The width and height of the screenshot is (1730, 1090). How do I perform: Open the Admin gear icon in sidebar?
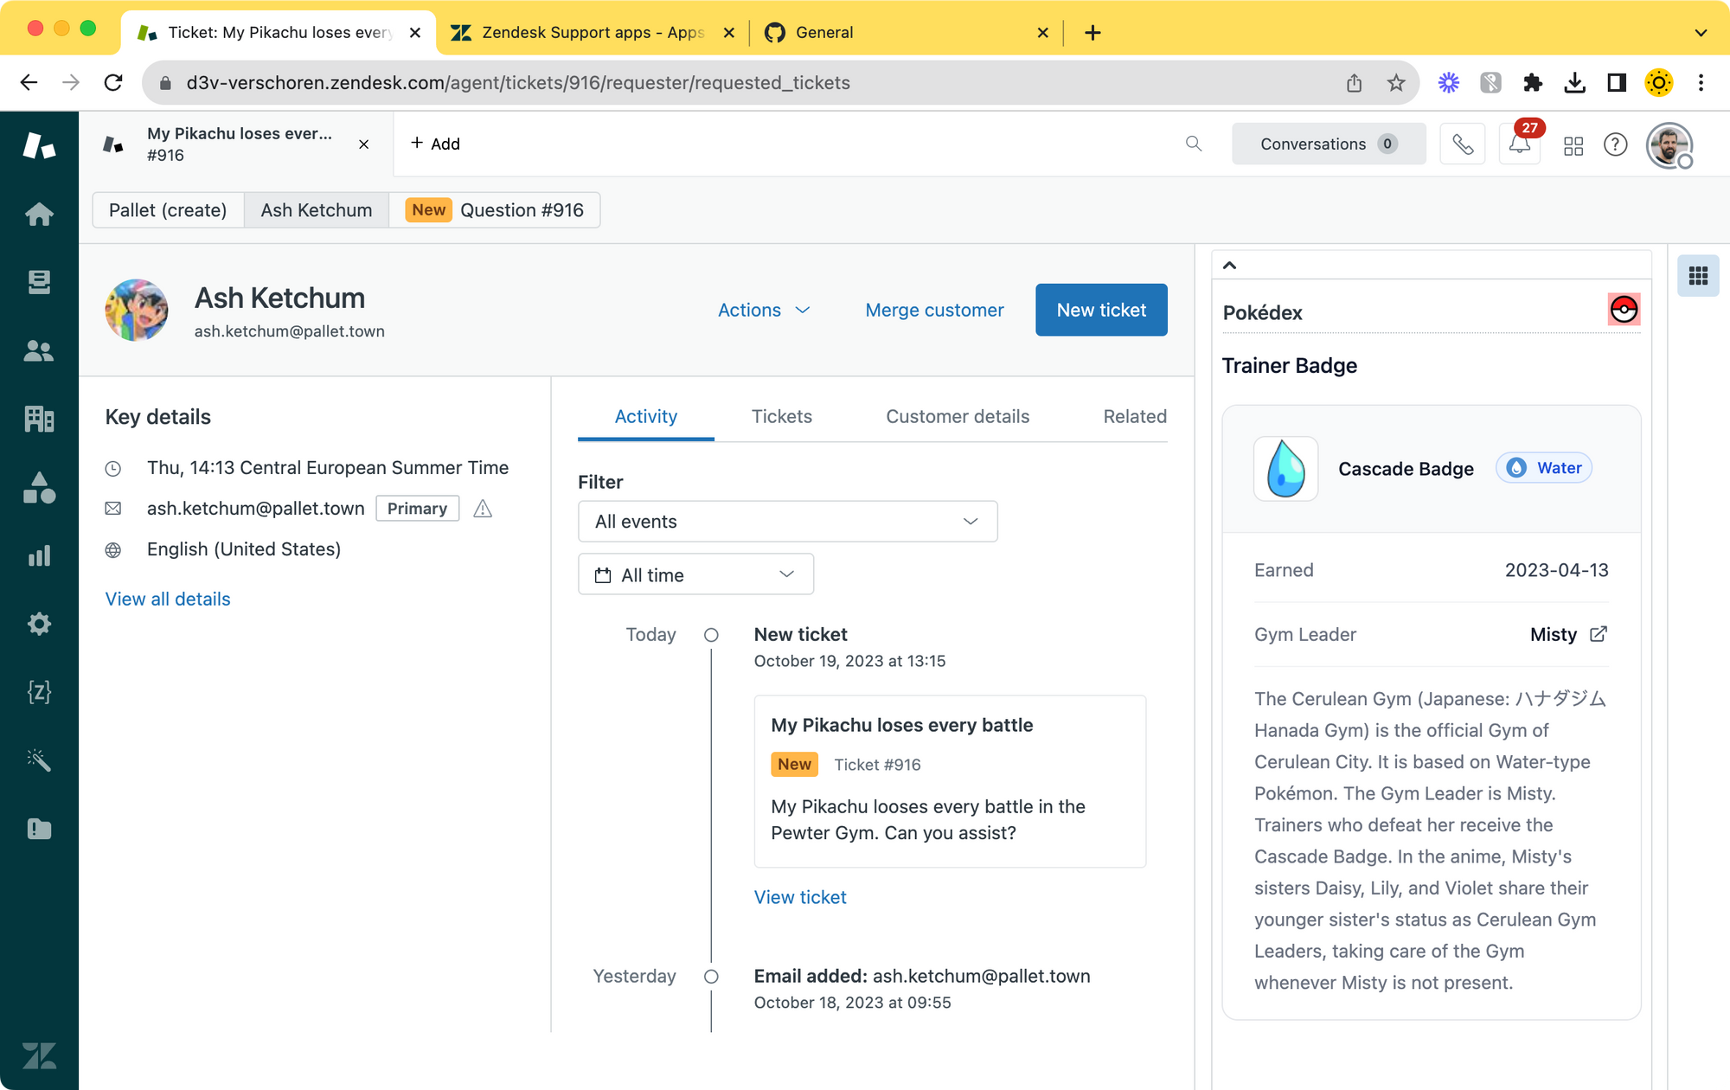(39, 624)
